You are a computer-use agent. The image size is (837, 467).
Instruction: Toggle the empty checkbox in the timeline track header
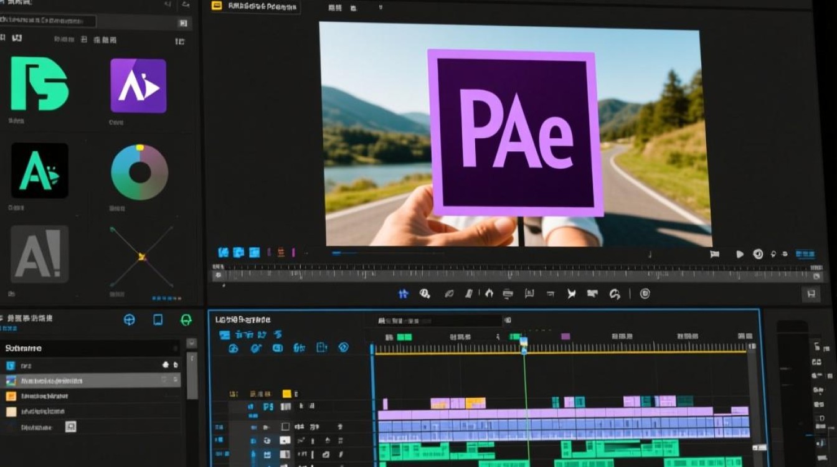285,427
